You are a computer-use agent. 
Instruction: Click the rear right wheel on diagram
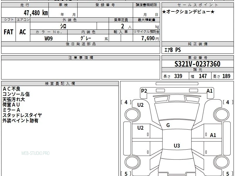click(221, 162)
